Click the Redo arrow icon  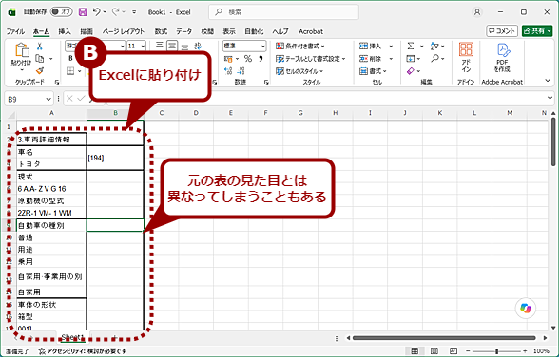click(115, 12)
